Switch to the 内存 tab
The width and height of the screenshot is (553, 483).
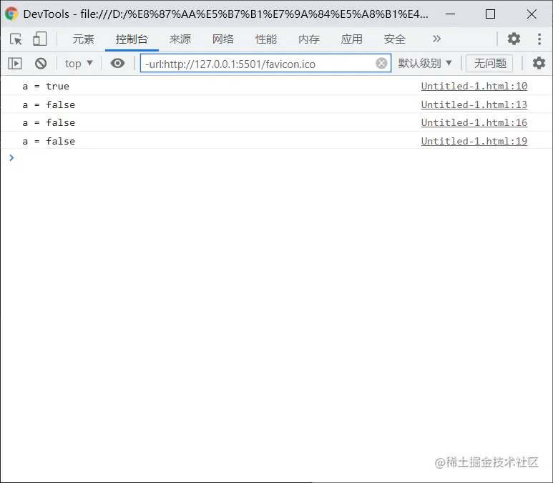click(309, 39)
